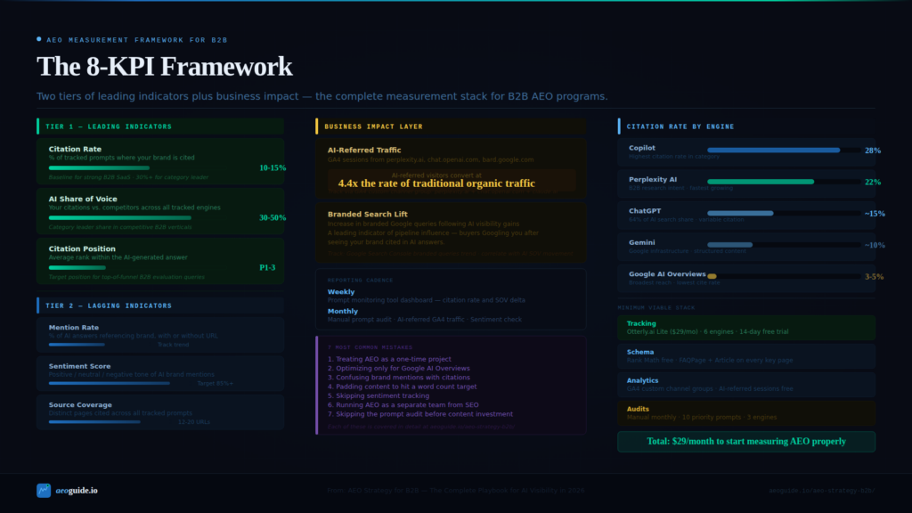Open the Tracking stack card
The height and width of the screenshot is (513, 912).
[745, 328]
